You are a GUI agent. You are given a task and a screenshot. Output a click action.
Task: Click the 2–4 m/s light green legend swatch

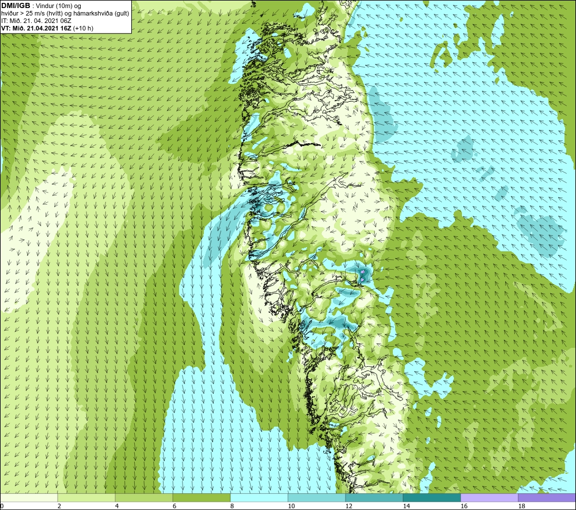[x=87, y=497]
